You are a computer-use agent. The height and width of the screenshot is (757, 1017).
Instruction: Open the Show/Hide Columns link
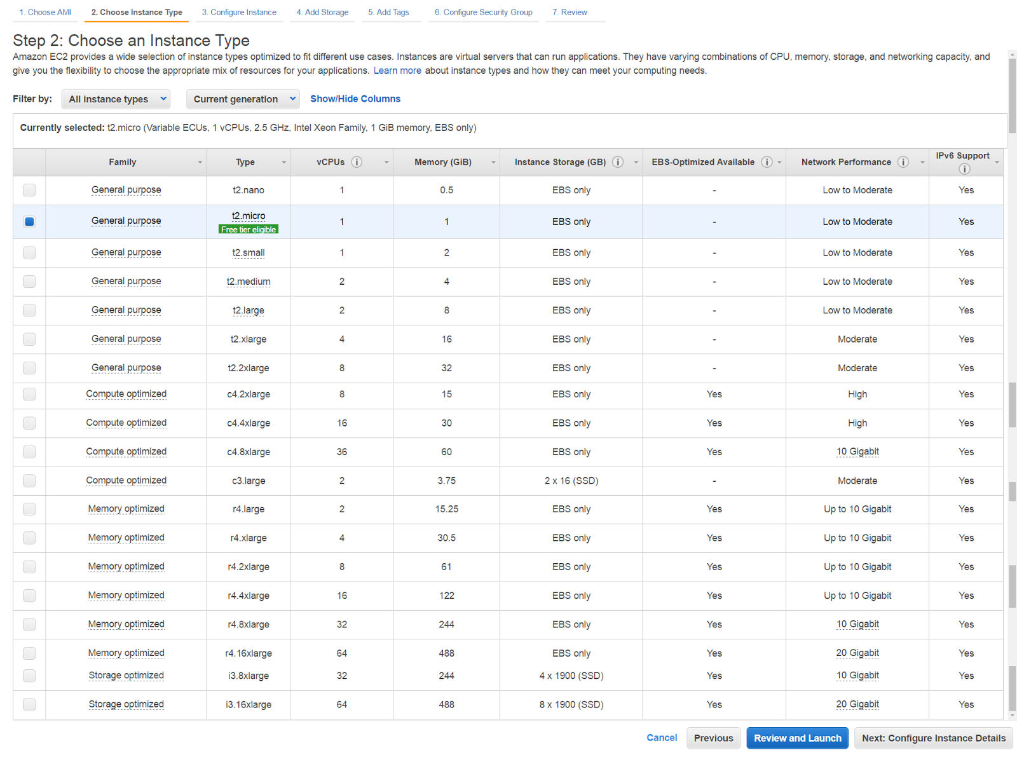(x=355, y=99)
